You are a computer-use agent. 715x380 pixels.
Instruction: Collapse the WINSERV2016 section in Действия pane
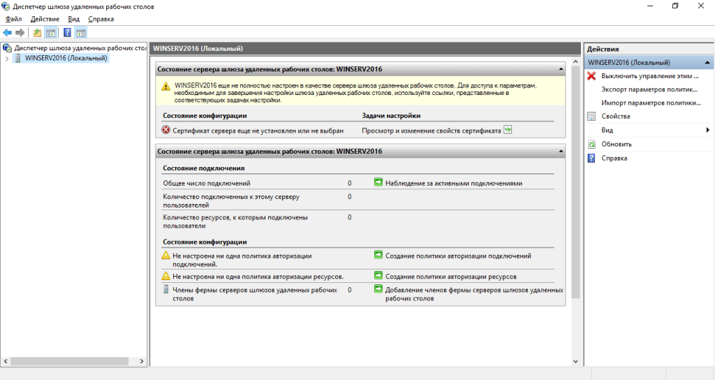click(x=708, y=63)
